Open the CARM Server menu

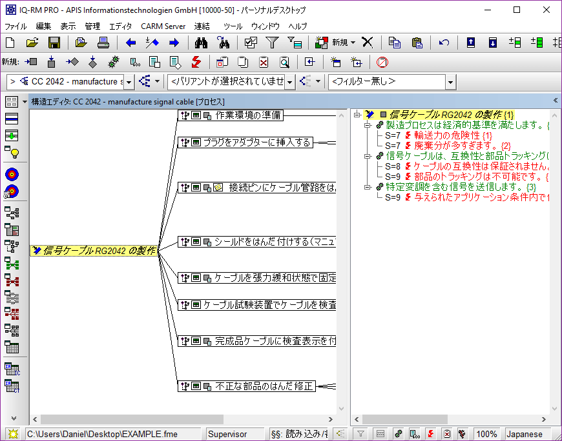pos(163,26)
